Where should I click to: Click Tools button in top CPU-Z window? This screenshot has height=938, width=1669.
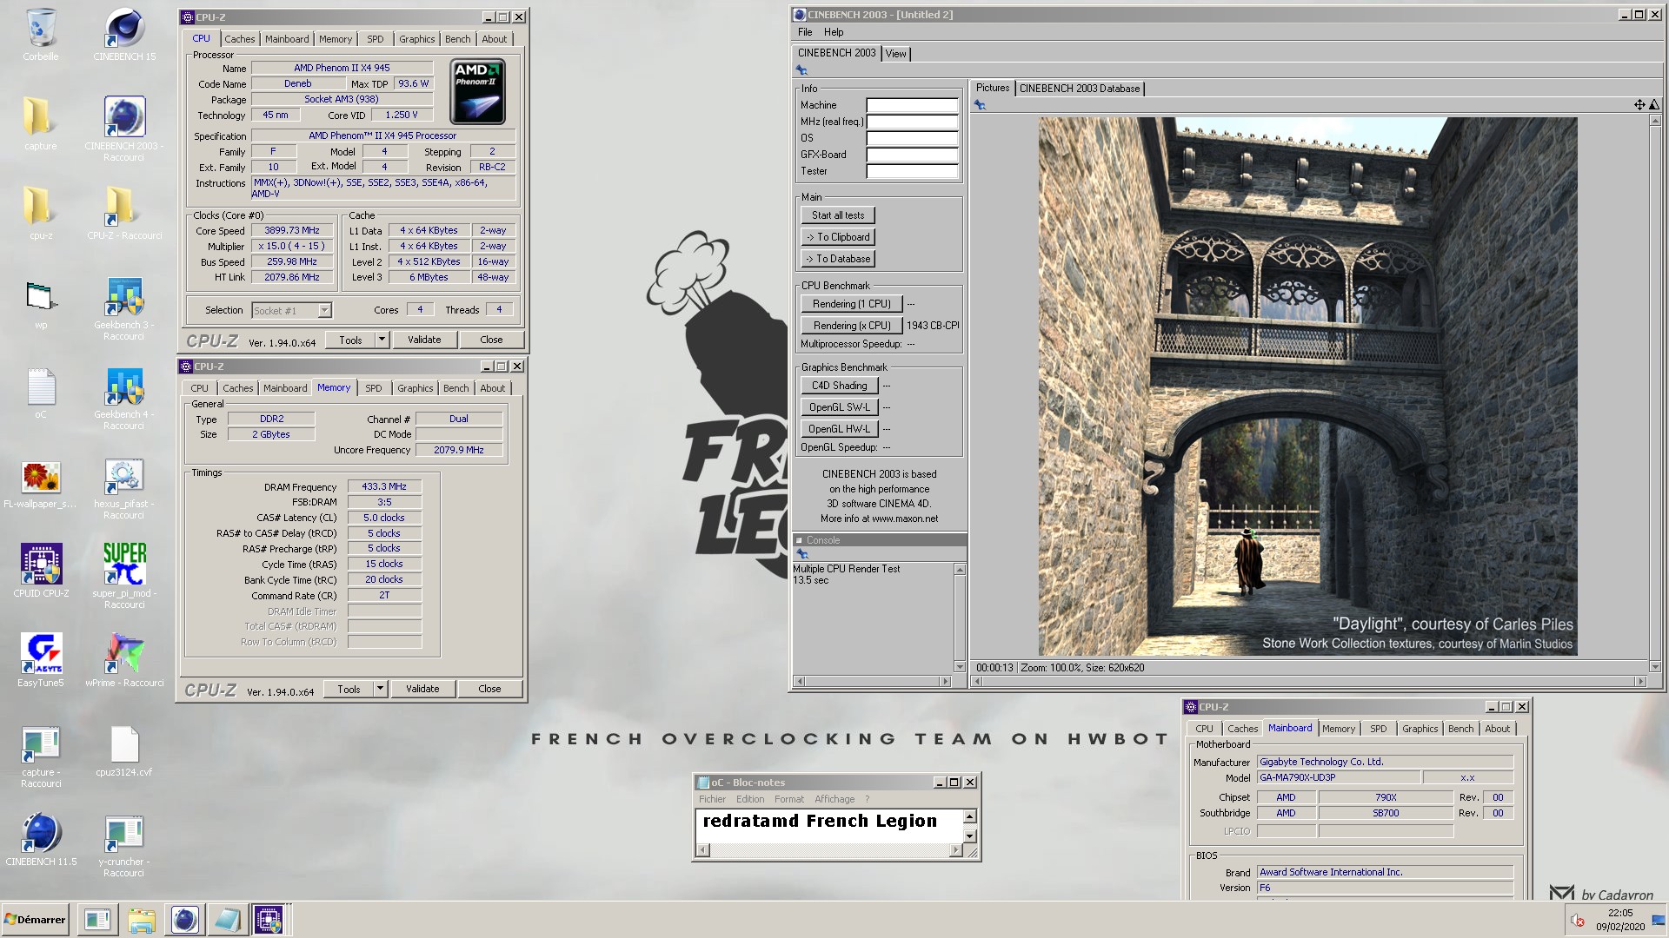[x=350, y=340]
